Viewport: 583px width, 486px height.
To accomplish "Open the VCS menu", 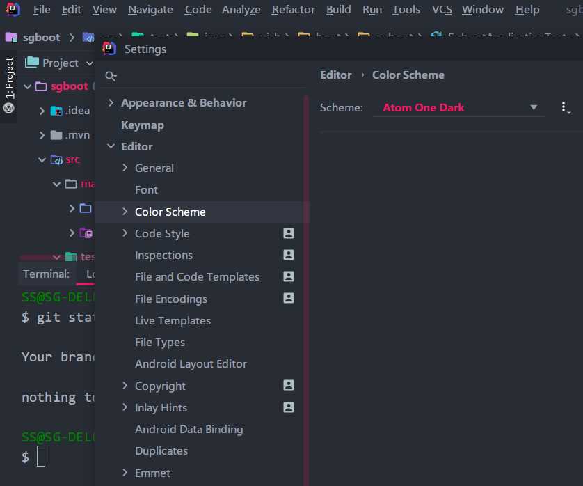I will [x=442, y=10].
